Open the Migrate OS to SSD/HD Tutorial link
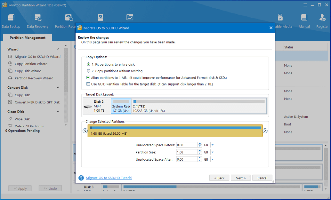The height and width of the screenshot is (200, 331). pyautogui.click(x=109, y=178)
